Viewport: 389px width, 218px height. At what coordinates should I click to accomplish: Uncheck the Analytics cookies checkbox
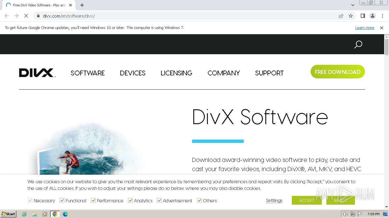(x=130, y=200)
